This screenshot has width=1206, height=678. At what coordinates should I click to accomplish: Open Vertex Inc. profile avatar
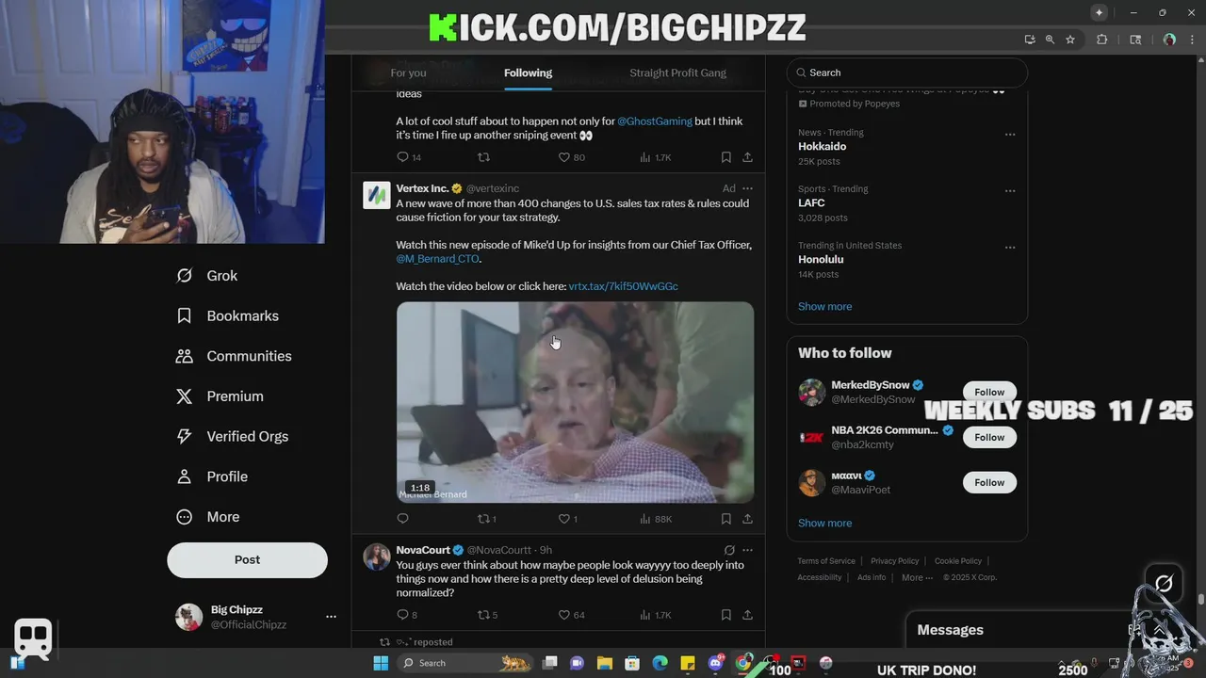tap(377, 195)
